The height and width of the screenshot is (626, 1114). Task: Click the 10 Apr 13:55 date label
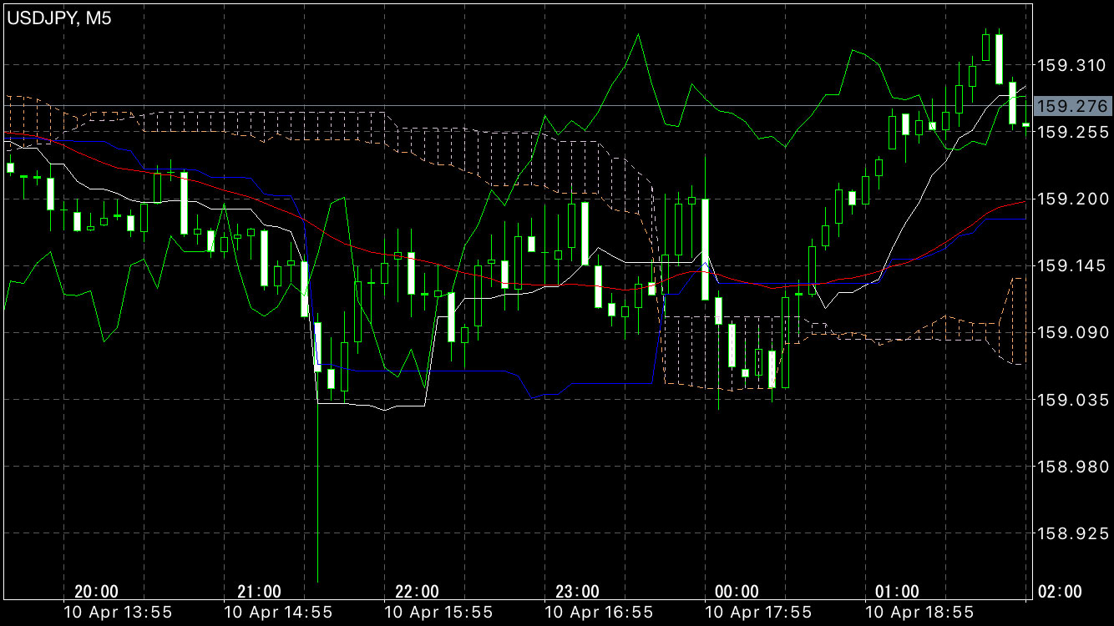[x=118, y=612]
